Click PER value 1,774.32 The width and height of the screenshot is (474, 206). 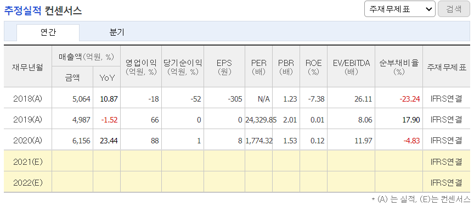tap(259, 141)
